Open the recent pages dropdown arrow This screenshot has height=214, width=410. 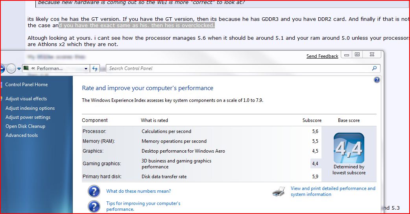coord(19,69)
